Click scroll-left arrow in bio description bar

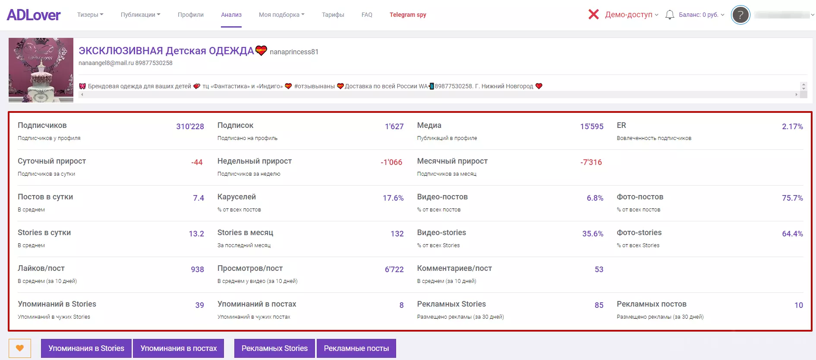pos(82,94)
